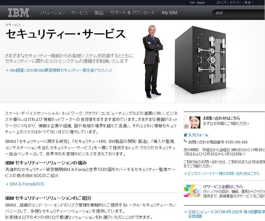Open the 製品 navigation menu
265x221 pixels.
(x=99, y=13)
